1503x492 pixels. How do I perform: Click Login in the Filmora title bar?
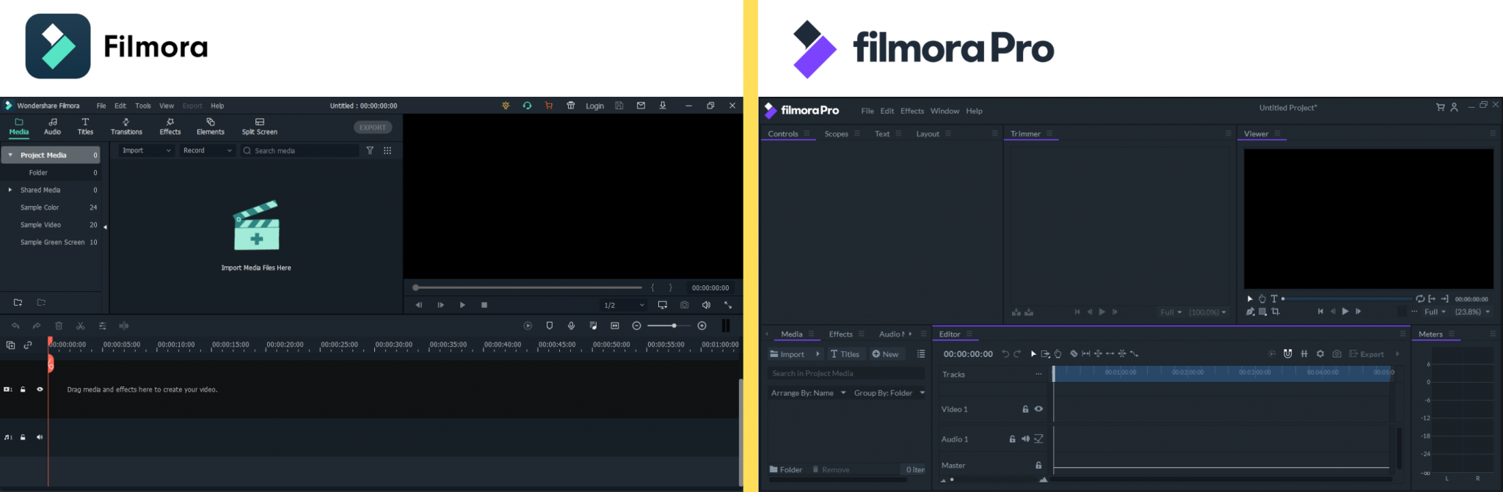pos(594,106)
